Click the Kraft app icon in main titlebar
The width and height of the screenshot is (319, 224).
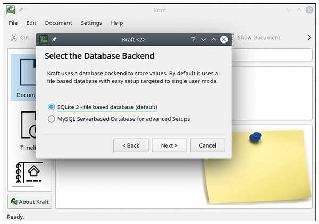[10, 10]
